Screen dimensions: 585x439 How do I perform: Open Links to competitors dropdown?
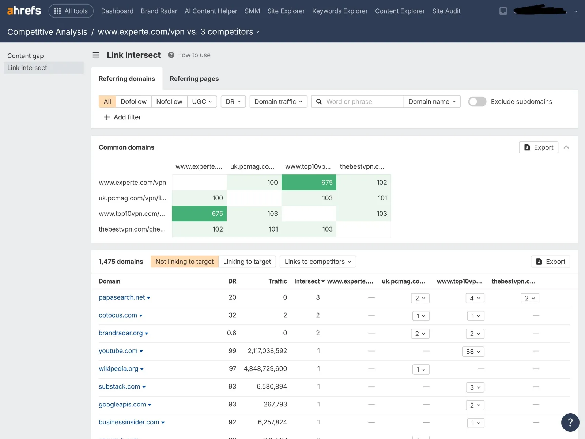point(318,262)
